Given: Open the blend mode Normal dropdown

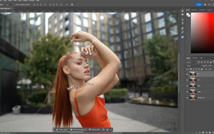Looking at the screenshot, I should (194, 66).
